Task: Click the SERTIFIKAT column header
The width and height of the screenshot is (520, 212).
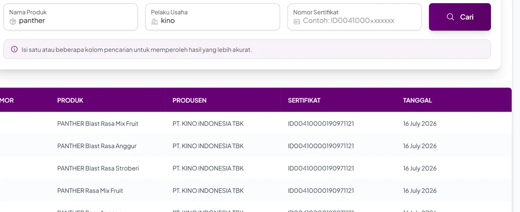Action: 304,100
